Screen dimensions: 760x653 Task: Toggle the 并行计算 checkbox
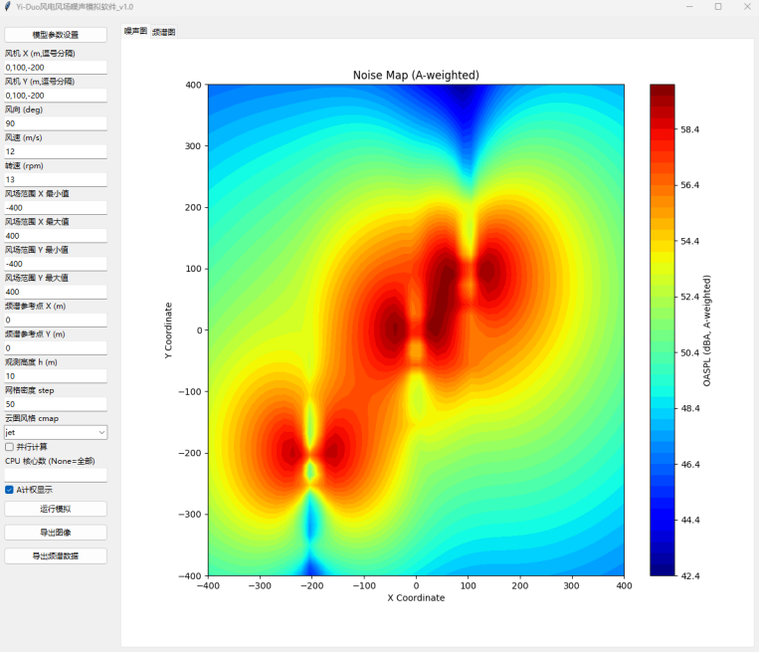coord(9,447)
